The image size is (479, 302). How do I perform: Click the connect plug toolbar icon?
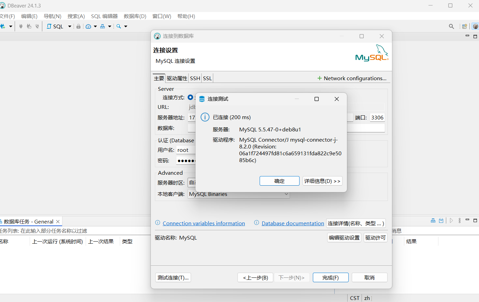pyautogui.click(x=21, y=26)
